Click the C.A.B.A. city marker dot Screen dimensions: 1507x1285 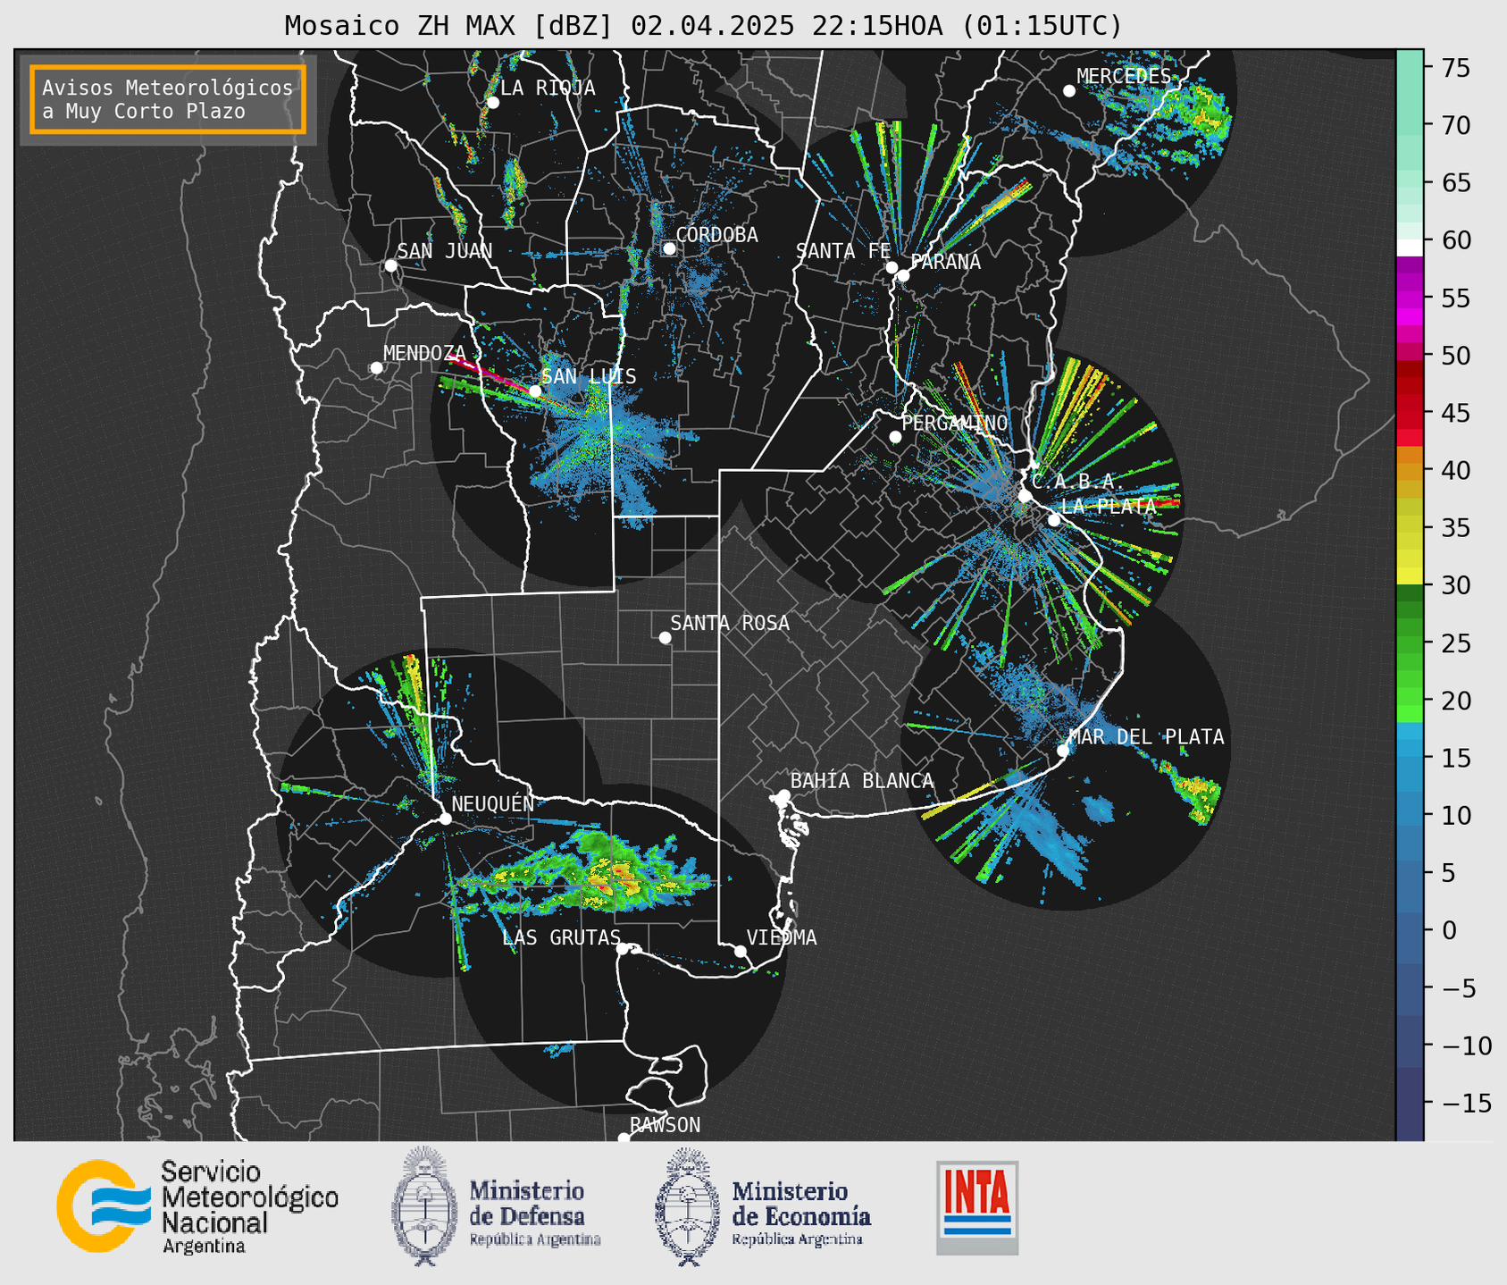pyautogui.click(x=1026, y=496)
